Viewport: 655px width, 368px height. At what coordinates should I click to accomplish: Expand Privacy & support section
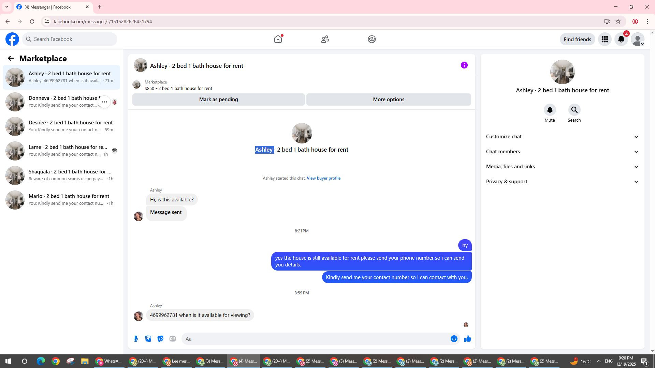[562, 182]
